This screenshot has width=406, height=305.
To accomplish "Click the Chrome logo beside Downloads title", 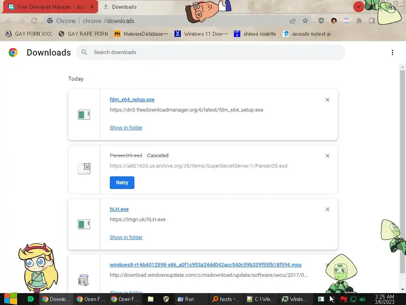I will [13, 52].
